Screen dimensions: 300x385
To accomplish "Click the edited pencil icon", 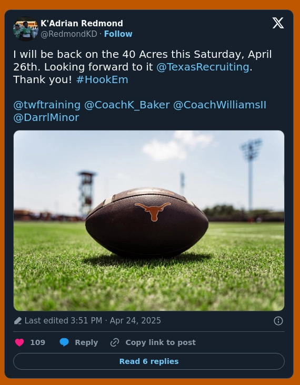I will click(x=18, y=321).
